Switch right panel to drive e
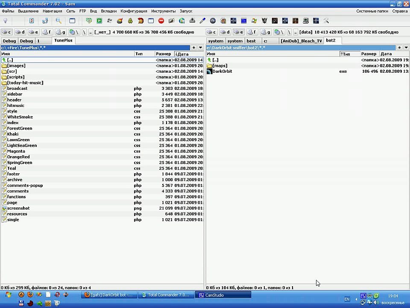The height and width of the screenshot is (308, 410). click(238, 32)
